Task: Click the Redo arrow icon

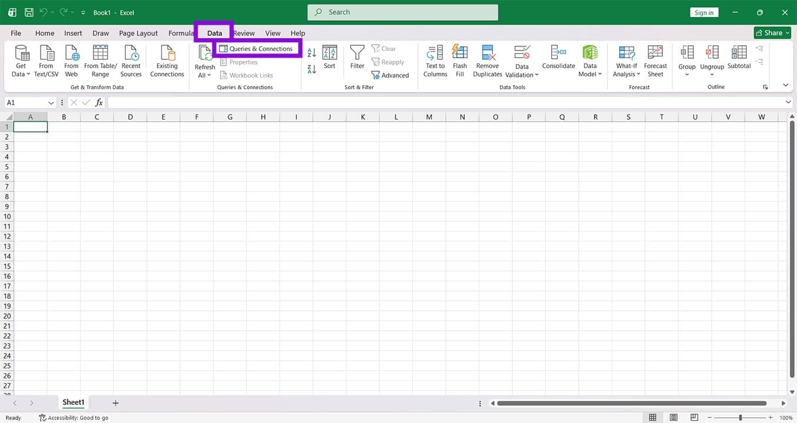Action: [64, 12]
